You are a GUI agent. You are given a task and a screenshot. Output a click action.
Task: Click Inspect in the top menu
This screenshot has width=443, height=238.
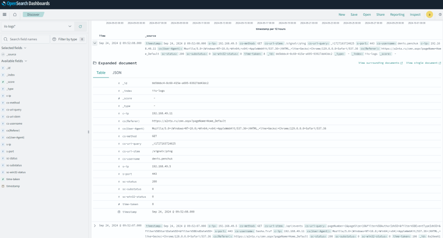coord(415,15)
